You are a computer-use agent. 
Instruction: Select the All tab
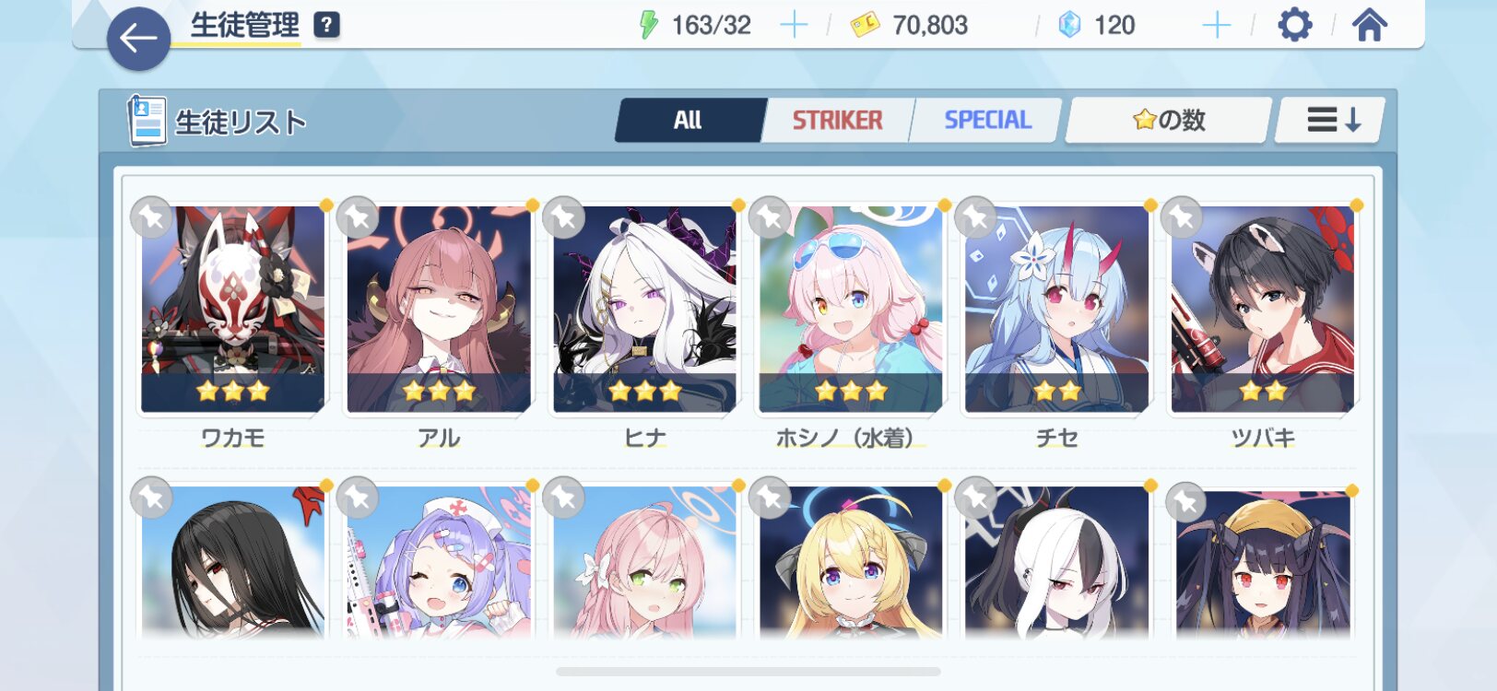pyautogui.click(x=690, y=120)
